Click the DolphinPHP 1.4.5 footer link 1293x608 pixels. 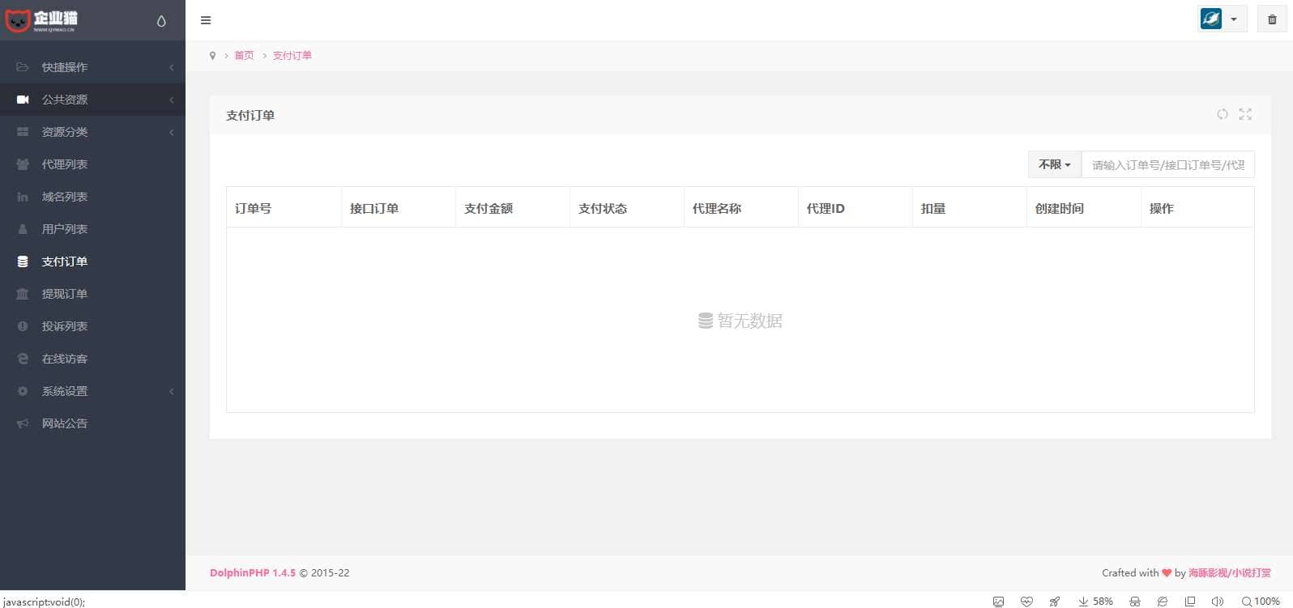252,572
